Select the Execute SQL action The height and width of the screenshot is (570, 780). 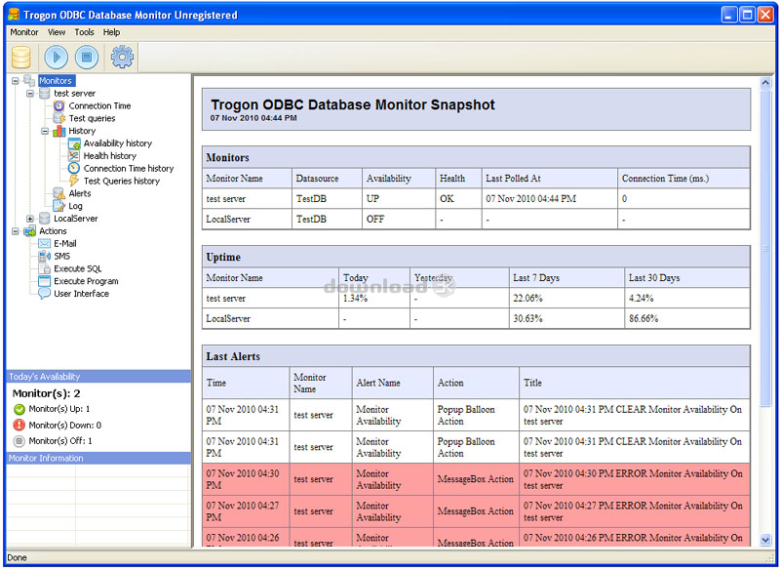point(78,268)
